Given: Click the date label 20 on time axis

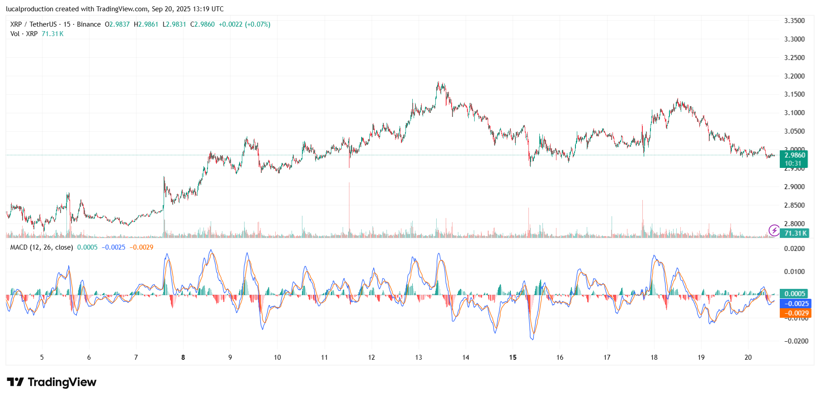Looking at the screenshot, I should tap(748, 357).
